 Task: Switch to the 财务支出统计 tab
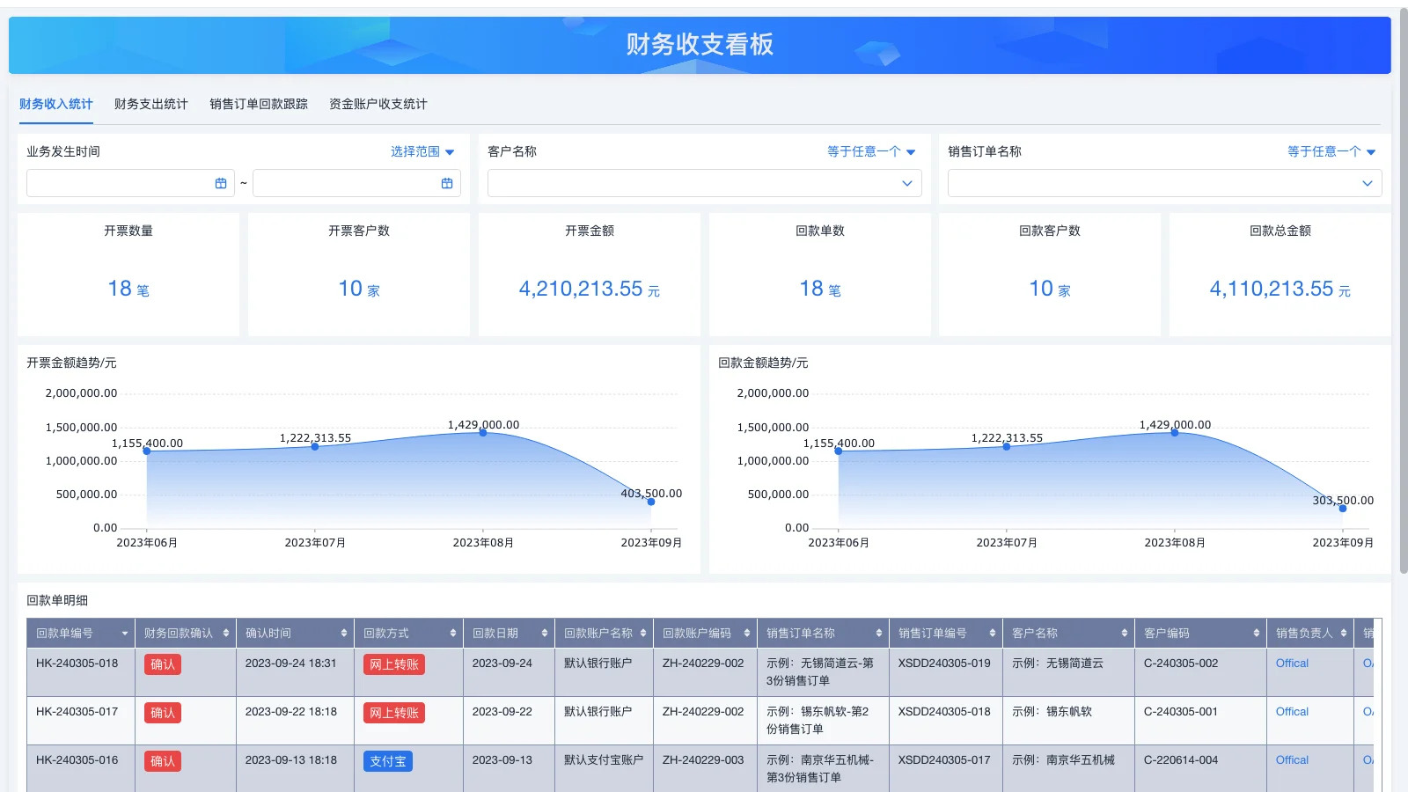click(x=150, y=104)
